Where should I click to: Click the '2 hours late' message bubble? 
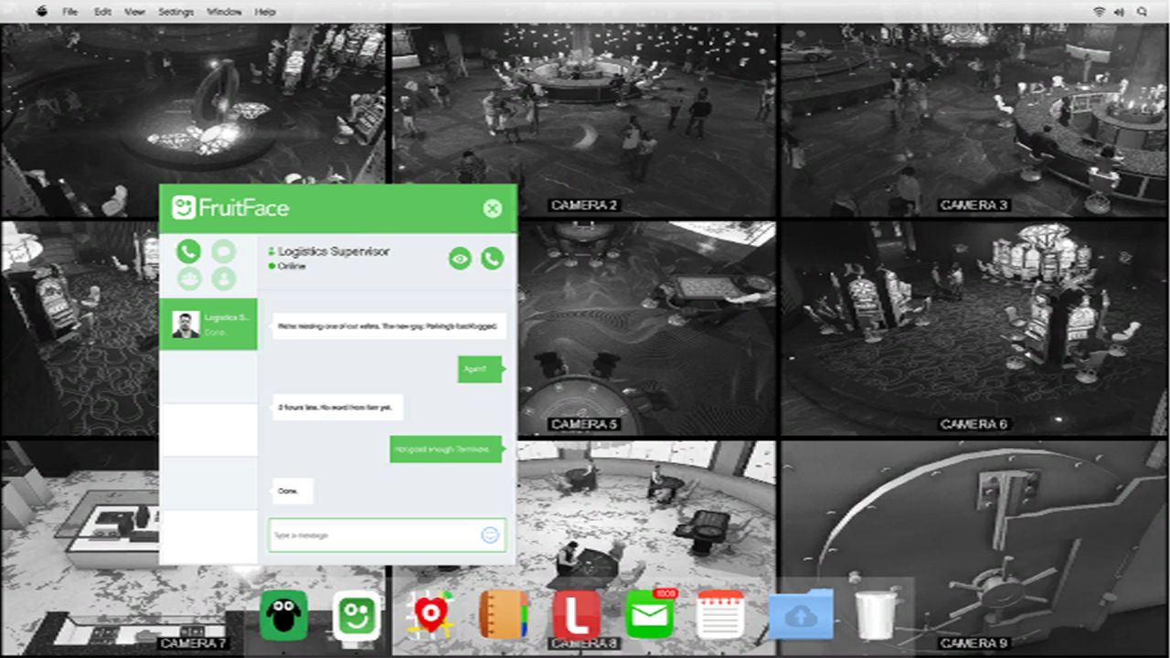pyautogui.click(x=337, y=408)
